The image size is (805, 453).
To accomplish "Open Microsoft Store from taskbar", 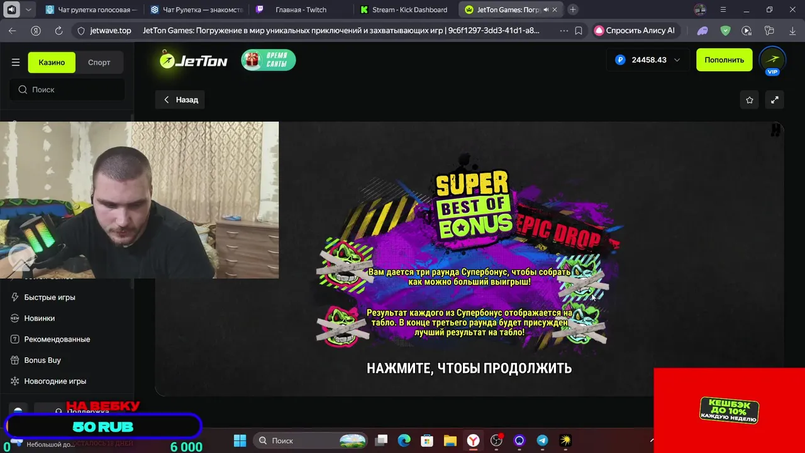I will [427, 440].
